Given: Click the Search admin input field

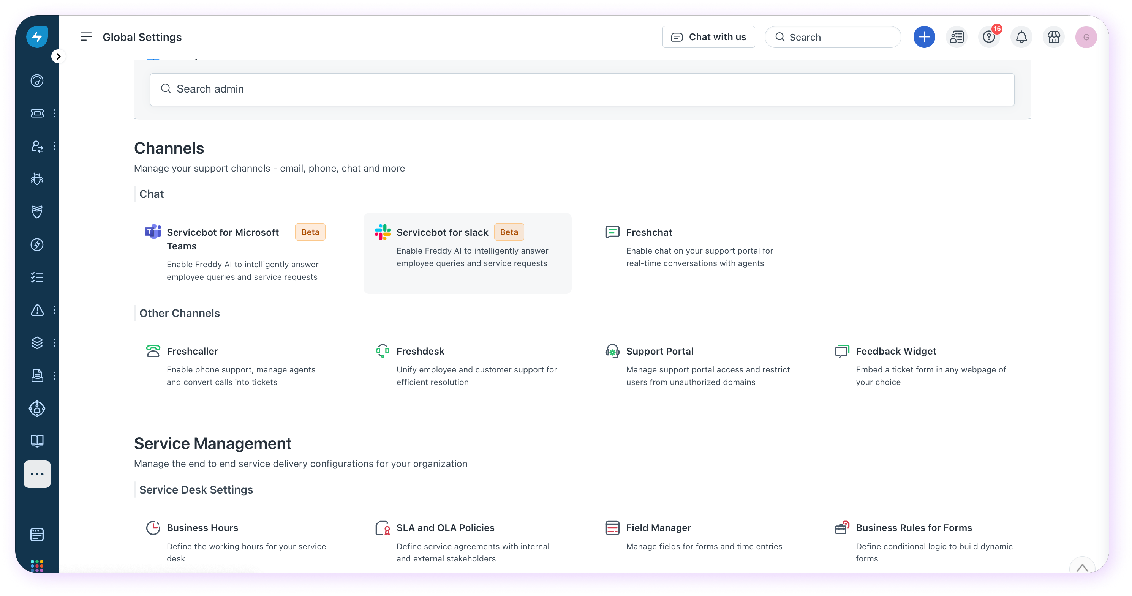Looking at the screenshot, I should (x=582, y=89).
